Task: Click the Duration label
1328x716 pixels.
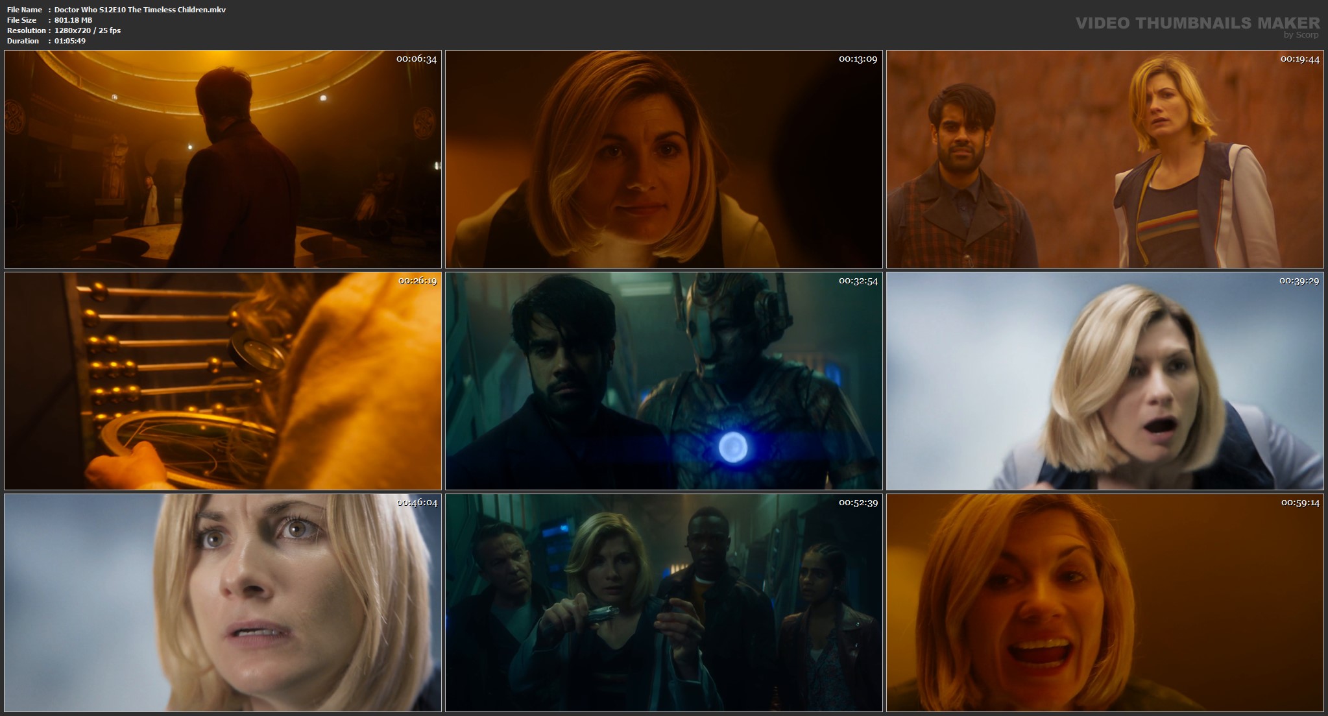Action: [x=21, y=40]
